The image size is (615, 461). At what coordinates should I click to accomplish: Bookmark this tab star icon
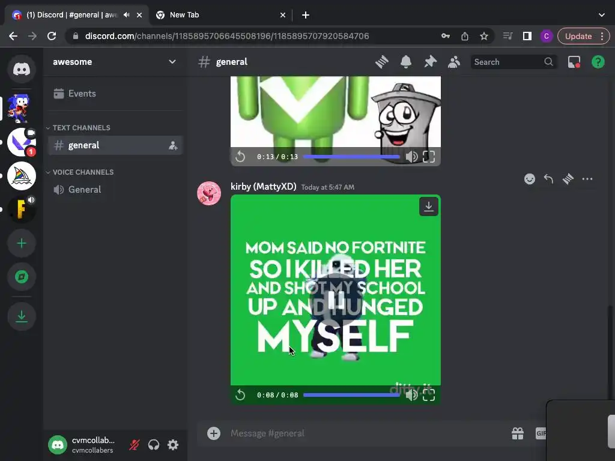(484, 36)
